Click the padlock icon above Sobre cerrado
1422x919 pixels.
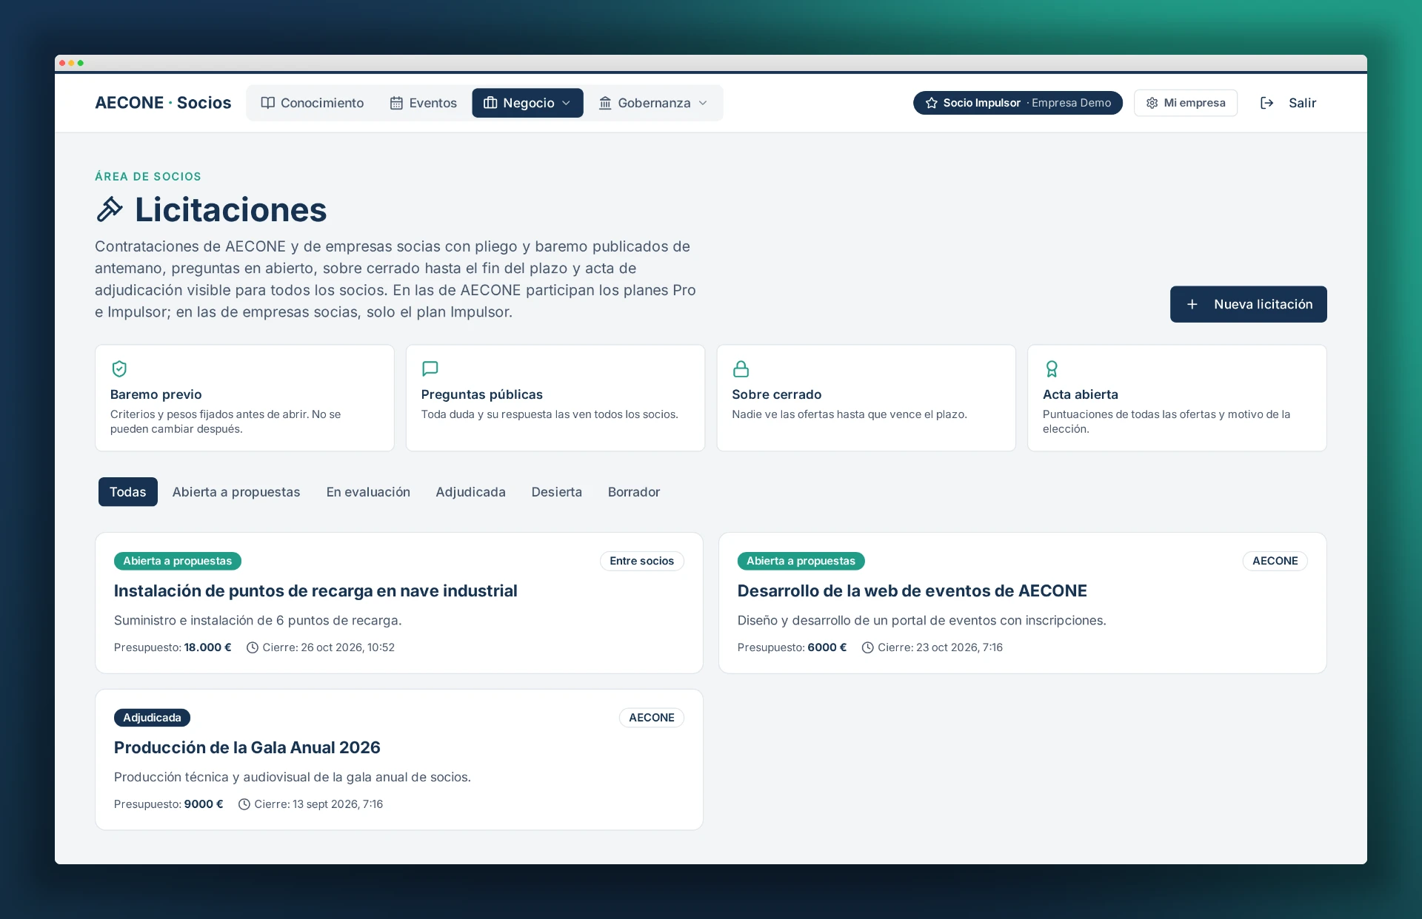pos(741,368)
